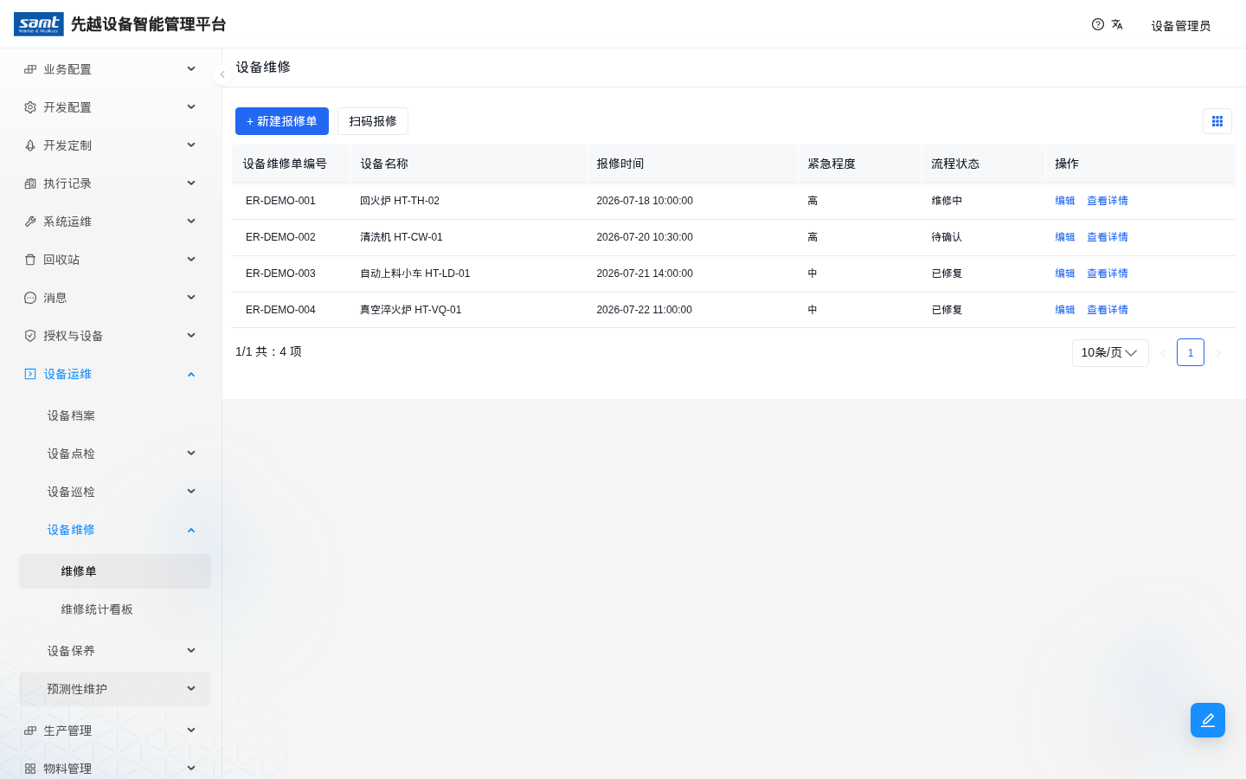The width and height of the screenshot is (1246, 779).
Task: Open the 10条/页 page size dropdown
Action: [x=1110, y=353]
